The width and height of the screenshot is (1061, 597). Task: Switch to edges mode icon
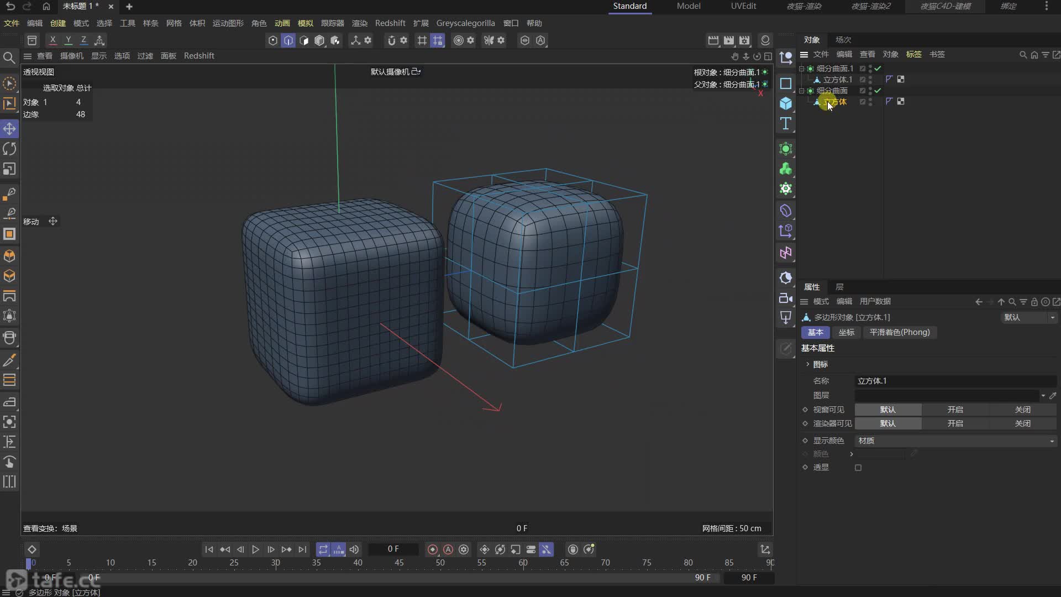(288, 40)
